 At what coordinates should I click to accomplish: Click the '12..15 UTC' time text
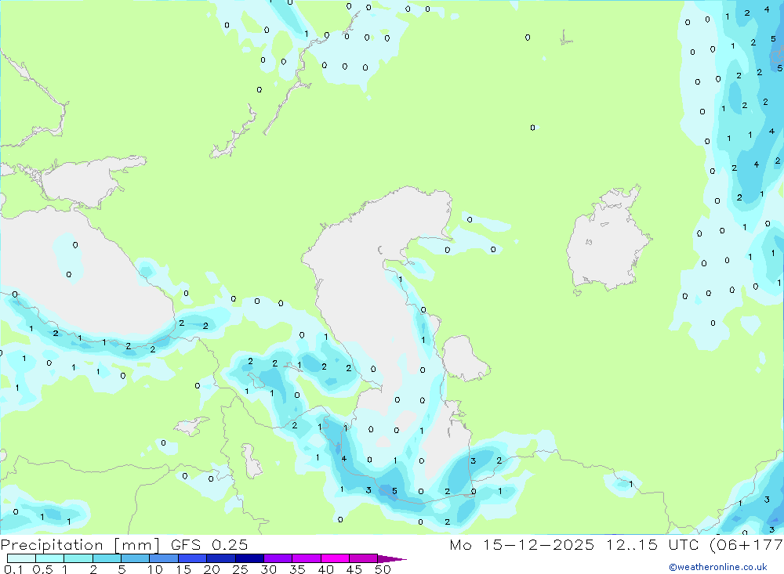[x=652, y=544]
